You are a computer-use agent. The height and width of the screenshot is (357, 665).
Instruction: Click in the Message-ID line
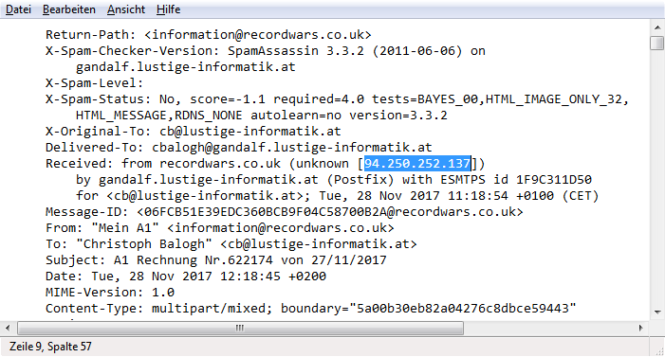tap(285, 212)
